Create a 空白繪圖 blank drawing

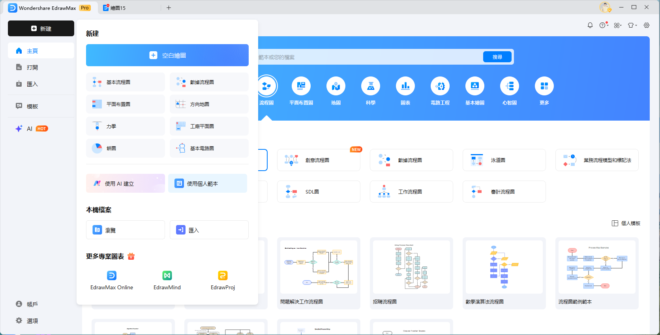point(167,55)
